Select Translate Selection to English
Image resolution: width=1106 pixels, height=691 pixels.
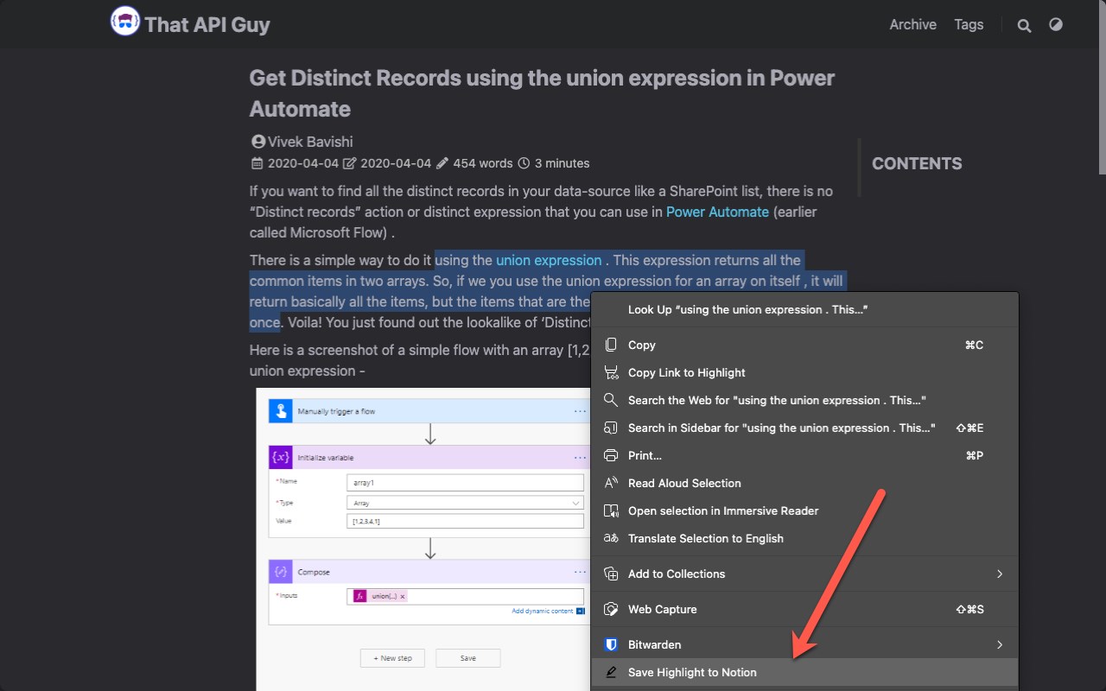pos(804,538)
